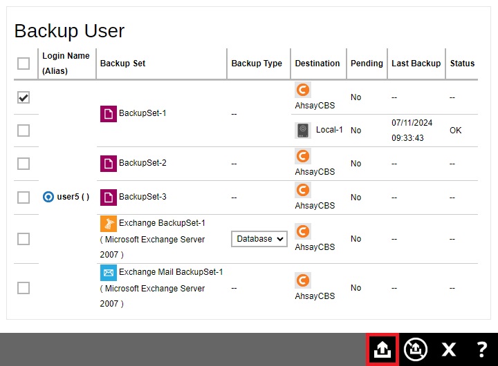
Task: Click the Exchange Mail BackupSet-1 envelope icon
Action: (x=109, y=273)
